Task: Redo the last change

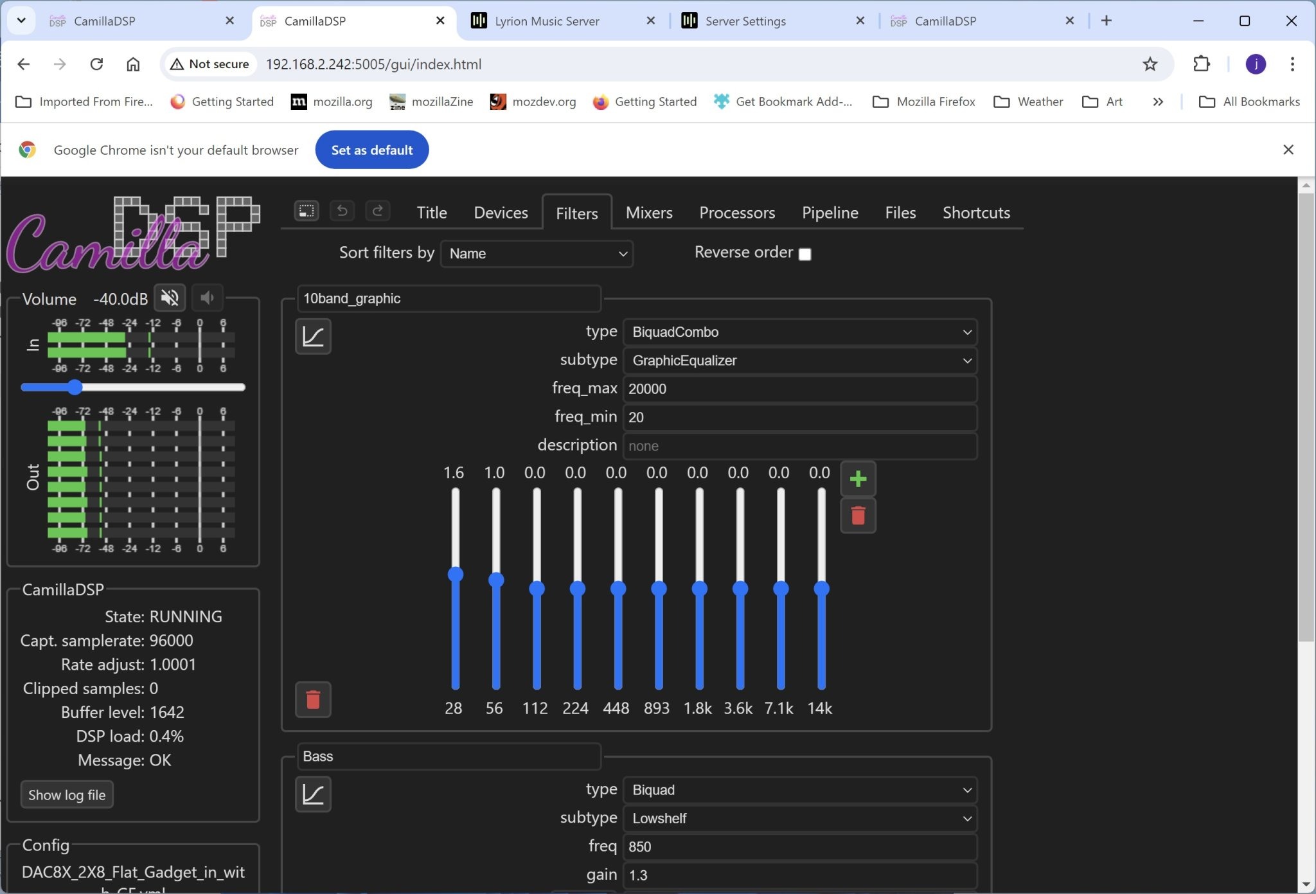Action: [378, 211]
